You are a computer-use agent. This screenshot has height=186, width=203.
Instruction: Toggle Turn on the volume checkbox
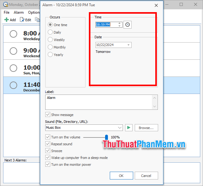click(x=48, y=137)
